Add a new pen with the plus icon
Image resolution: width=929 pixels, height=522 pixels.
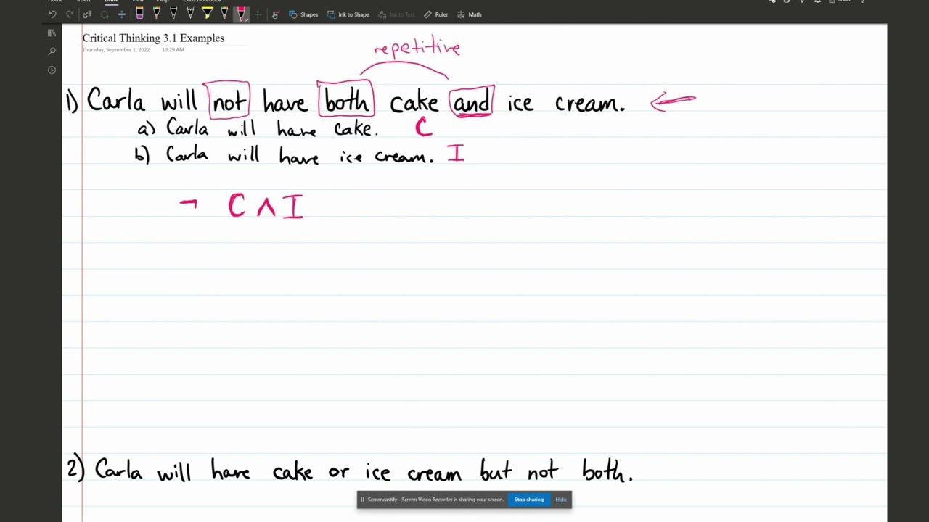click(x=258, y=14)
